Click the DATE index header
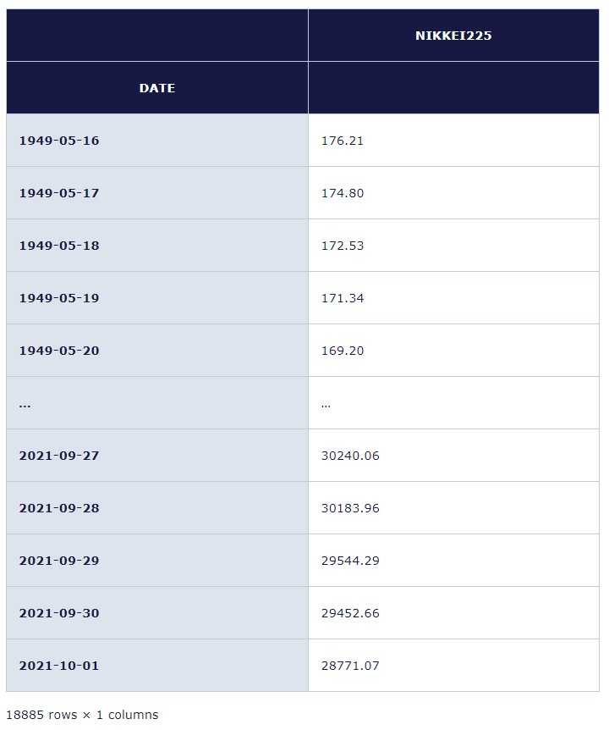Image resolution: width=609 pixels, height=730 pixels. click(x=157, y=88)
